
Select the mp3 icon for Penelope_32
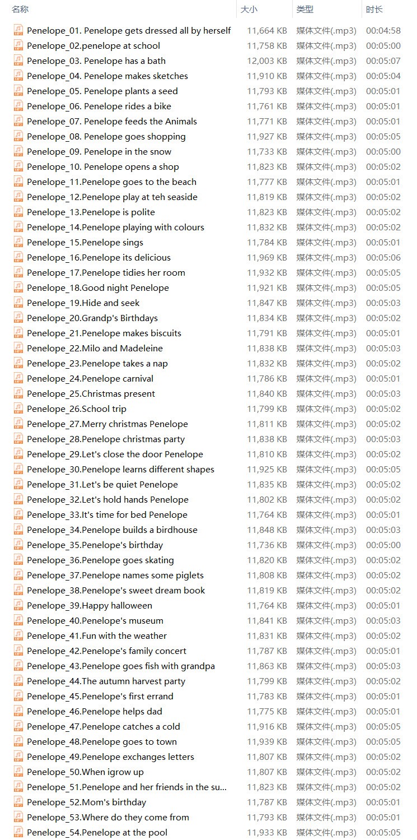point(18,499)
